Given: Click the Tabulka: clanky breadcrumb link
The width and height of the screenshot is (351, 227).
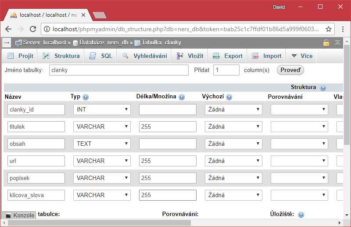Looking at the screenshot, I should coord(161,43).
